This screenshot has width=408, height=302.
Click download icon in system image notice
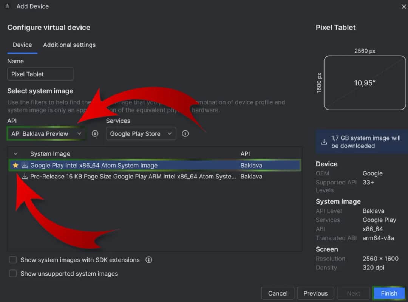324,142
